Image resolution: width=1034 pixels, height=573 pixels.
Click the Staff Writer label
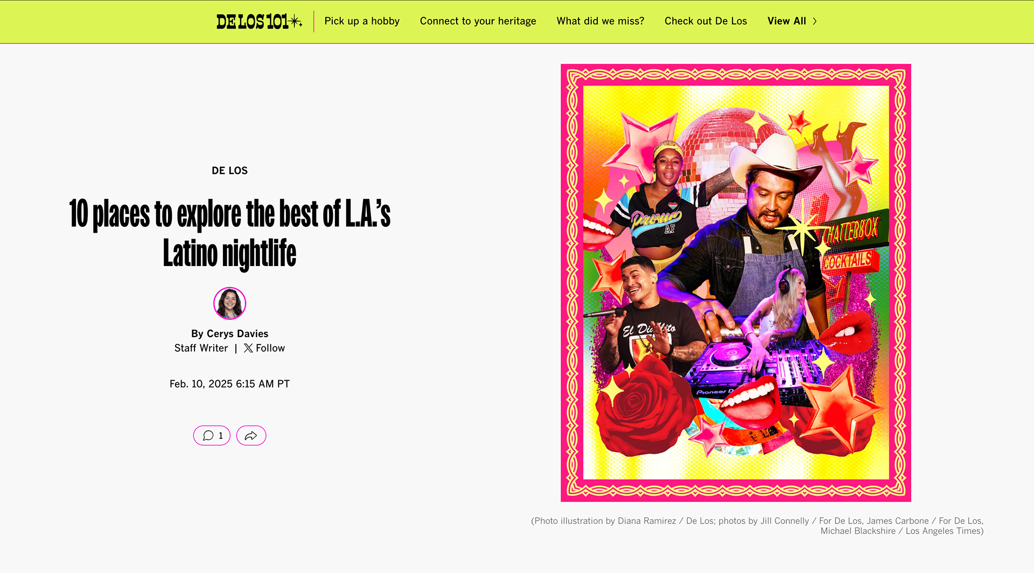[201, 348]
